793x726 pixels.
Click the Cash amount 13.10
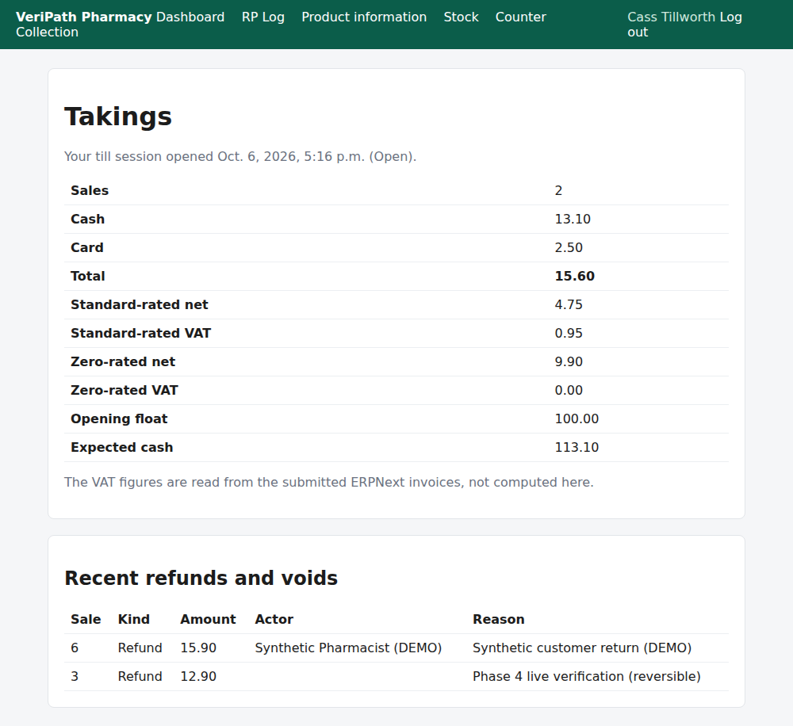[573, 219]
